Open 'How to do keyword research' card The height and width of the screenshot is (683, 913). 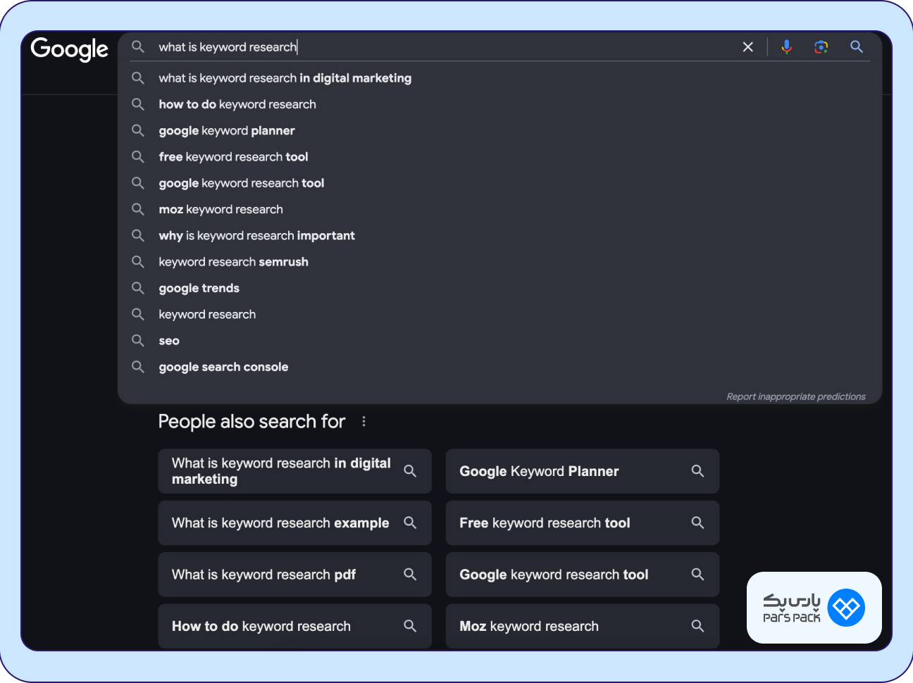click(x=294, y=626)
